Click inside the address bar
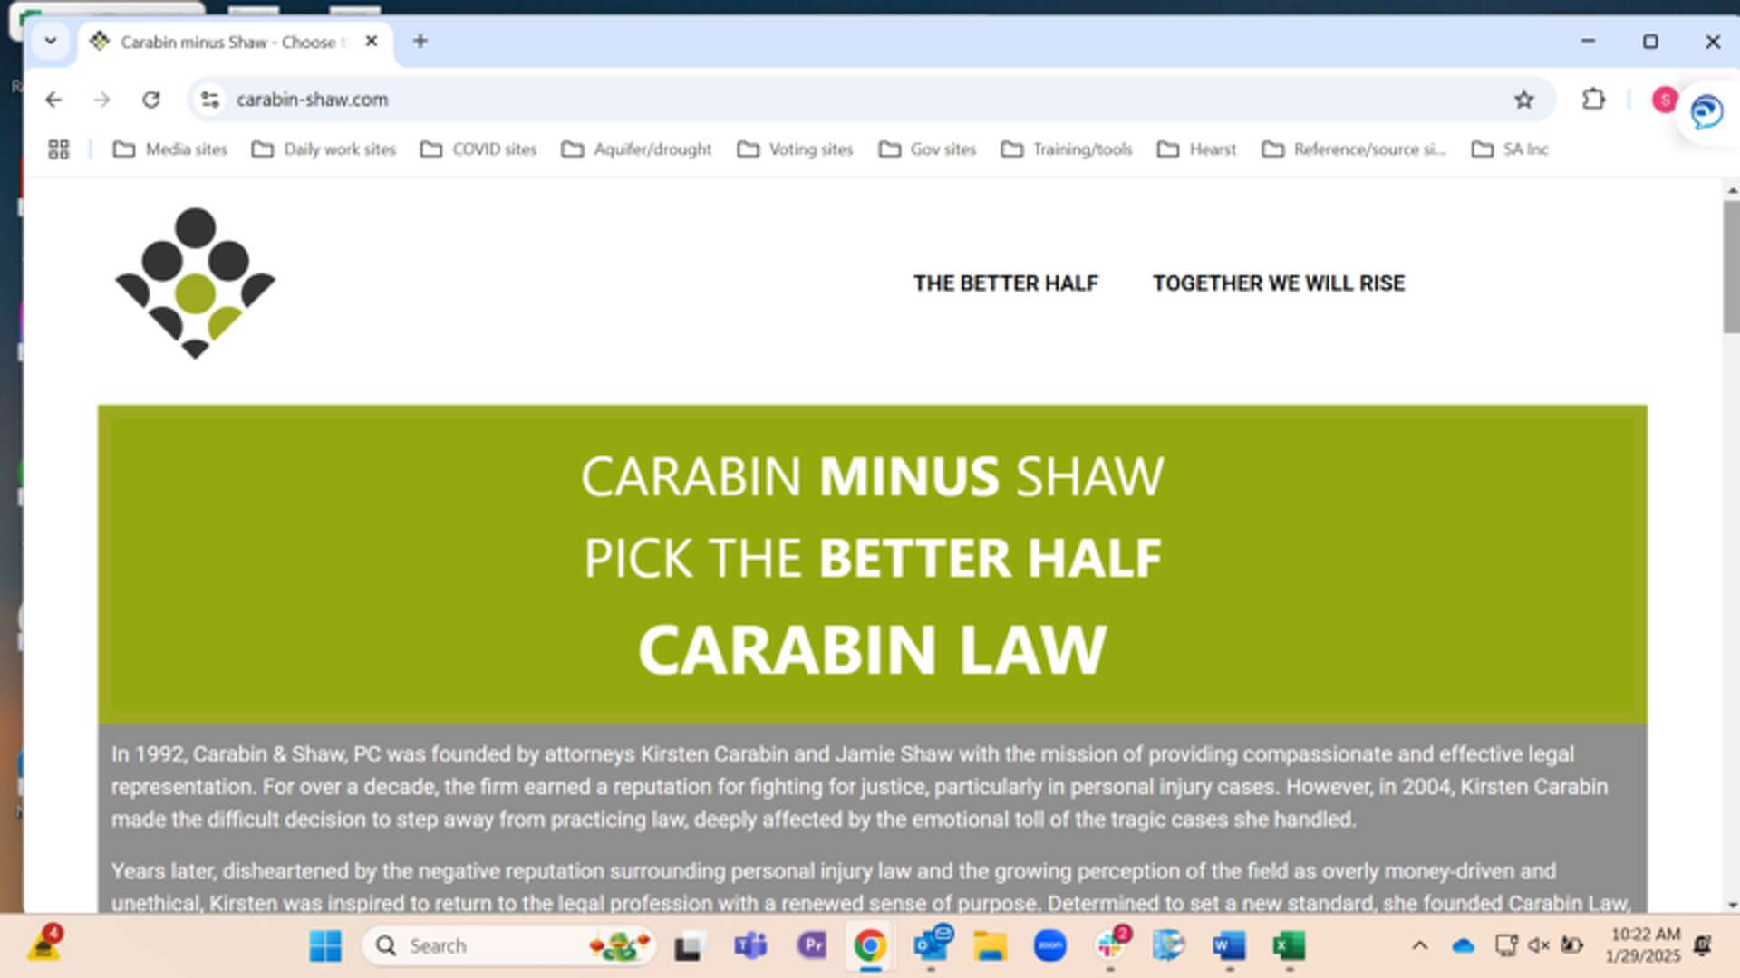The height and width of the screenshot is (978, 1740). tap(634, 100)
